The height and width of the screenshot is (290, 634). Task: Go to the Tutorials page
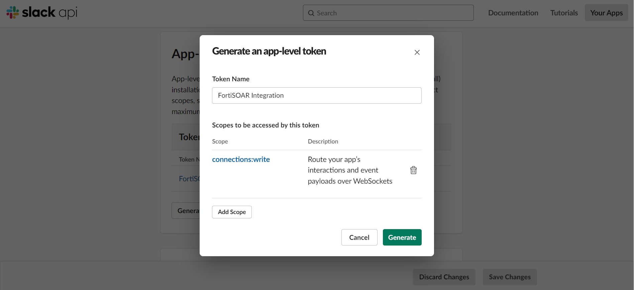click(x=564, y=13)
